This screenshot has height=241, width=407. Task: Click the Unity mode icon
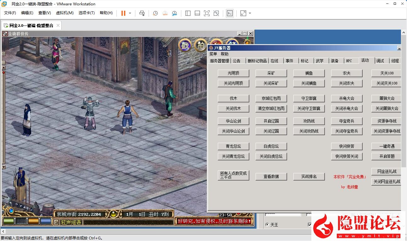[216, 13]
